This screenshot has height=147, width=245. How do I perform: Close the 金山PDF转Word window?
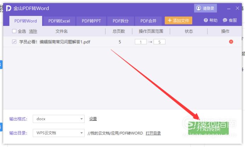point(238,8)
